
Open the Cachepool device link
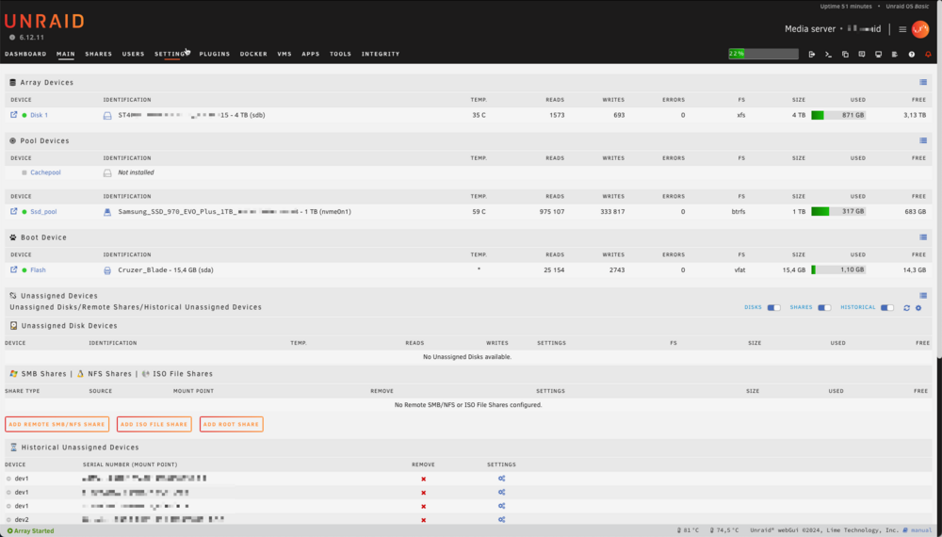click(x=45, y=172)
